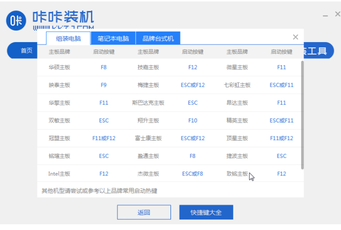Click the F8 key for 华硕主板
Screen dimensions: 341x230
(x=104, y=67)
